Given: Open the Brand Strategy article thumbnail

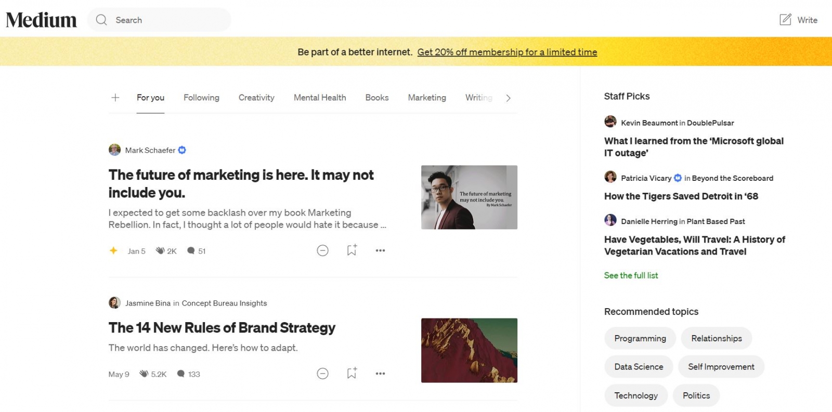Looking at the screenshot, I should pyautogui.click(x=469, y=350).
